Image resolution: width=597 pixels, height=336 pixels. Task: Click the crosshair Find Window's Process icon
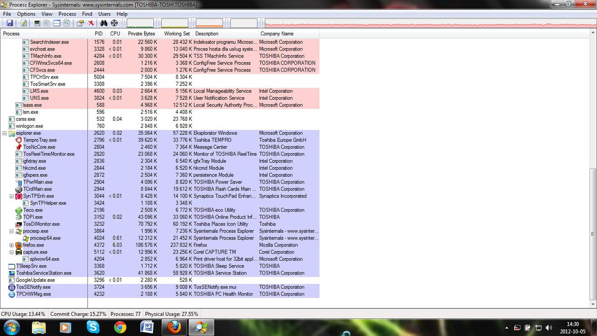click(x=114, y=23)
